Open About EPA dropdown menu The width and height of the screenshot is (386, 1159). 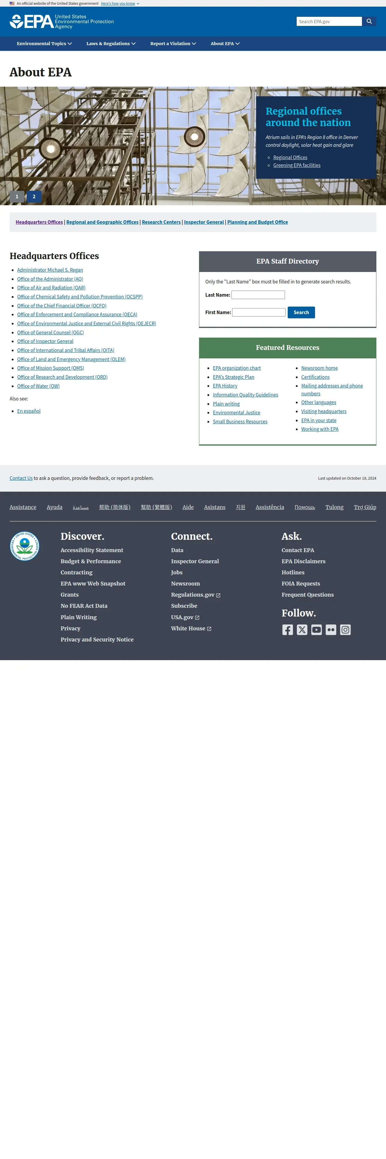tap(225, 44)
